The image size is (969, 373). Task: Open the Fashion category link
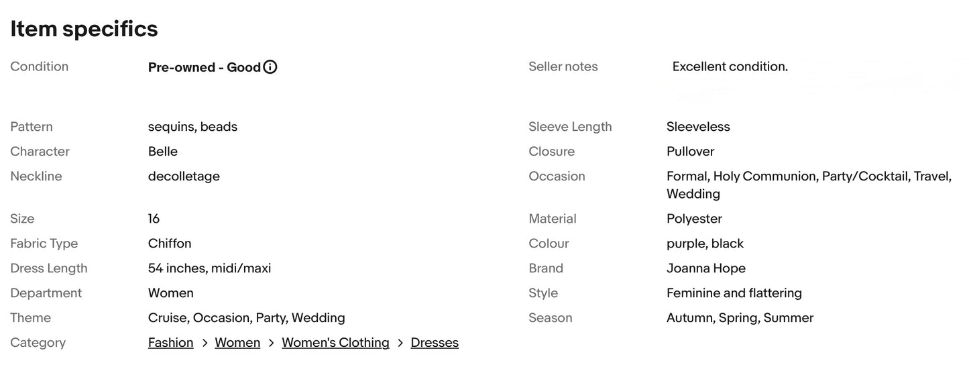pyautogui.click(x=170, y=343)
